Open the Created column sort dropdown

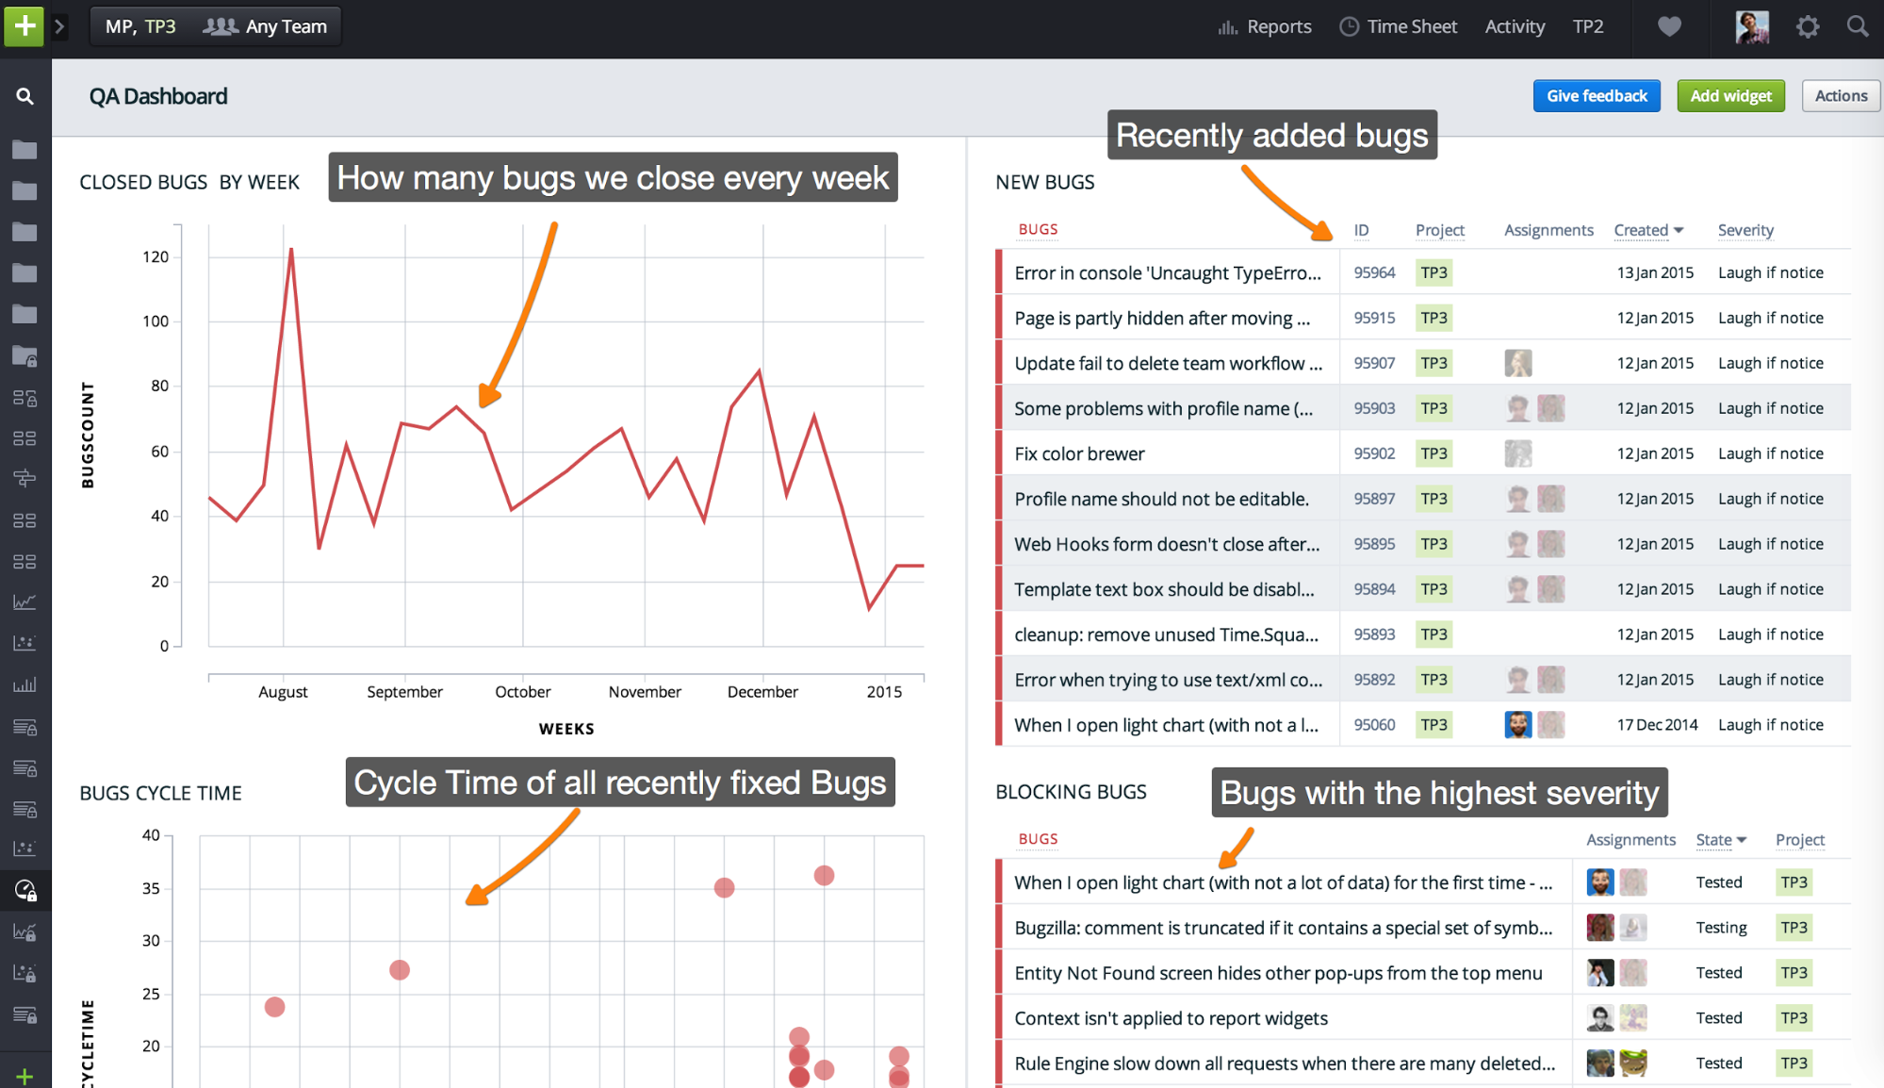[1647, 230]
